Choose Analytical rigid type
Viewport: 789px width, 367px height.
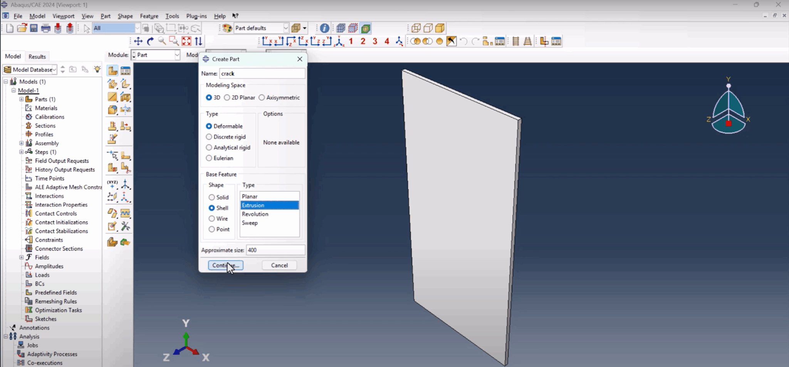click(x=209, y=147)
